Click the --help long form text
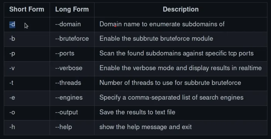271x139 pixels. pos(64,127)
